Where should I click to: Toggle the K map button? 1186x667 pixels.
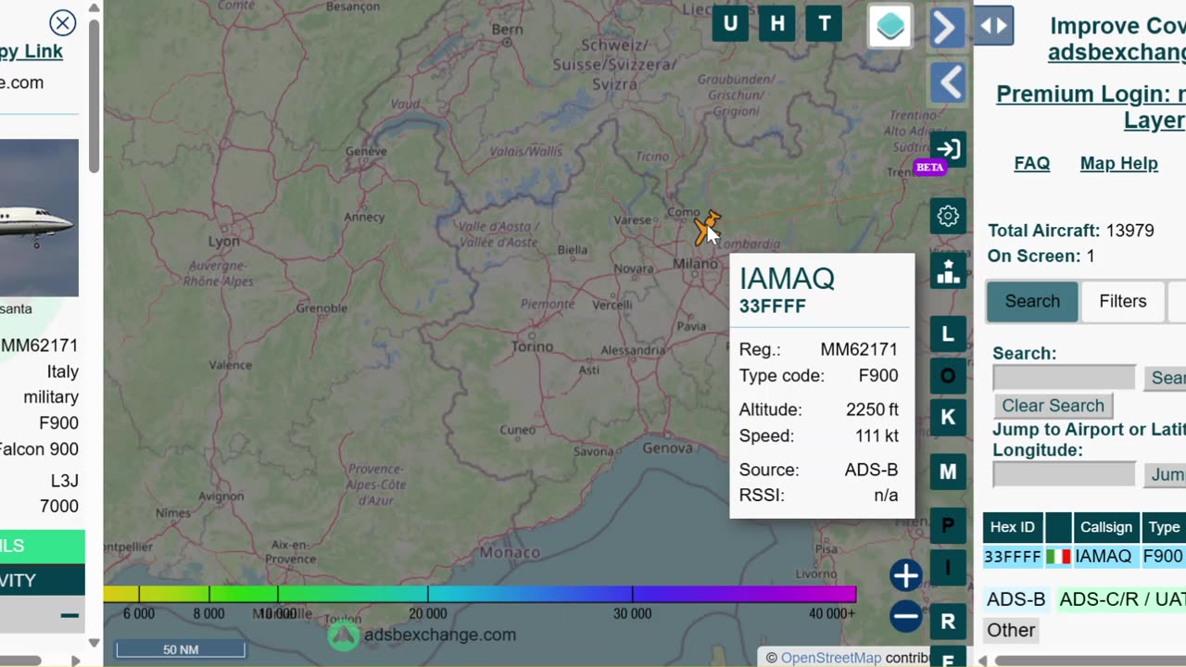tap(948, 417)
